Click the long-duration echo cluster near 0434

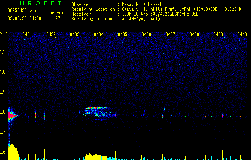(101, 113)
